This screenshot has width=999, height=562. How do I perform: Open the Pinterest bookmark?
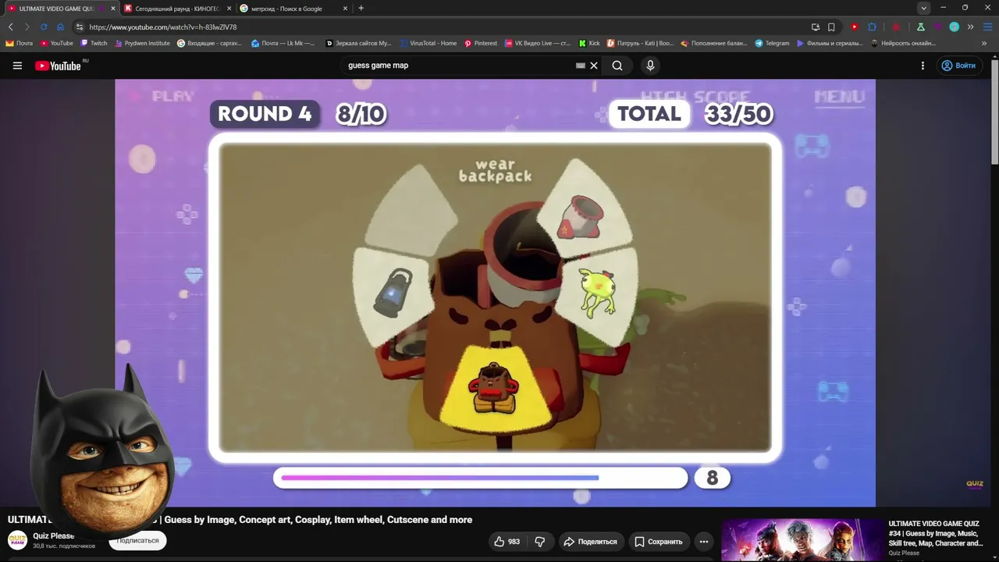pos(481,44)
